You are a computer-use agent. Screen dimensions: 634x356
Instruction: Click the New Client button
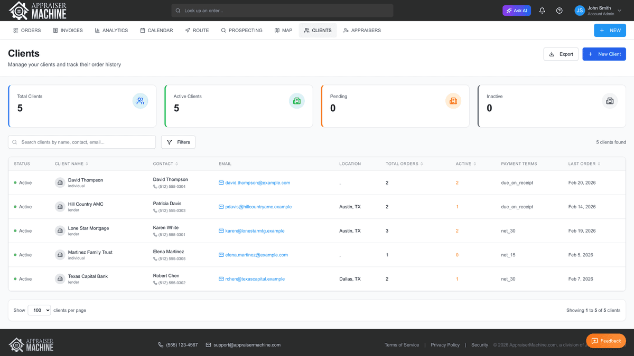coord(604,54)
